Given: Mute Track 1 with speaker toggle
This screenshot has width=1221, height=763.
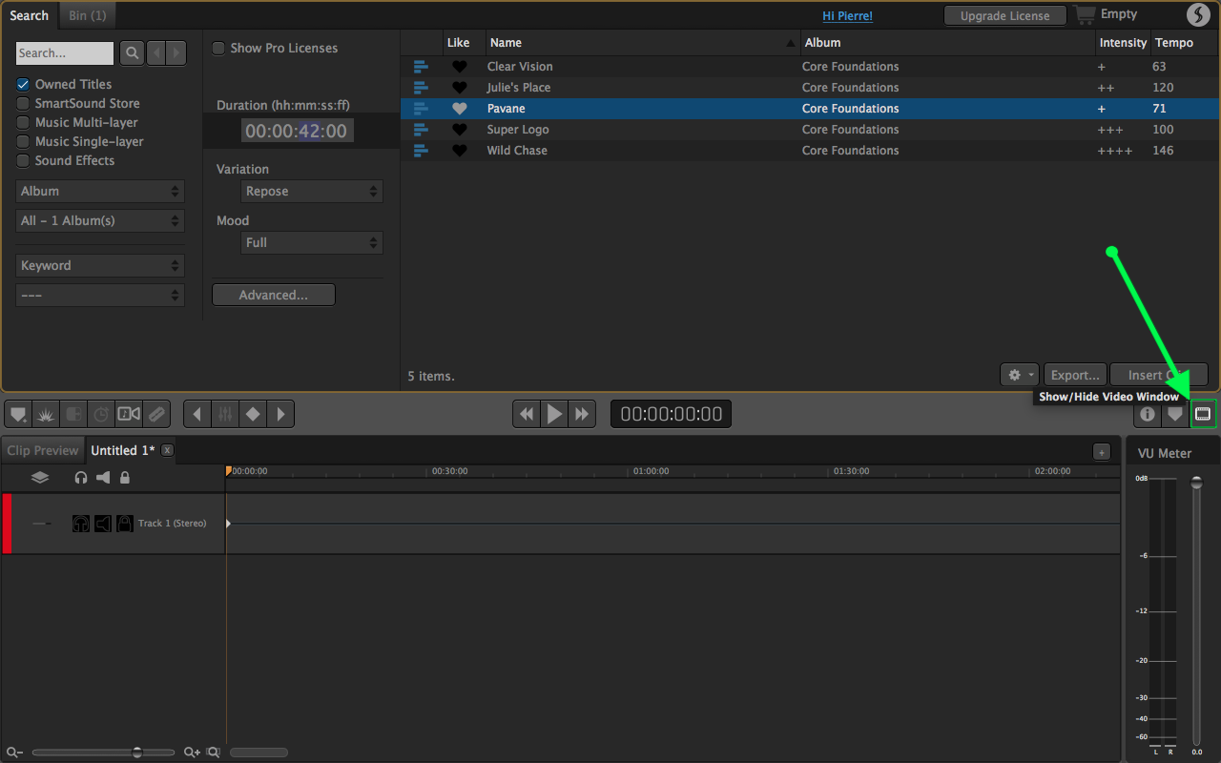Looking at the screenshot, I should 103,524.
